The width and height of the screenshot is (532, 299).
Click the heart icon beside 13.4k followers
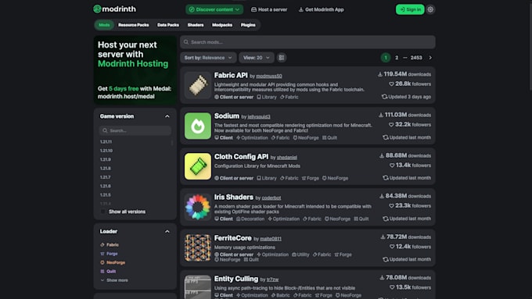[x=392, y=166]
